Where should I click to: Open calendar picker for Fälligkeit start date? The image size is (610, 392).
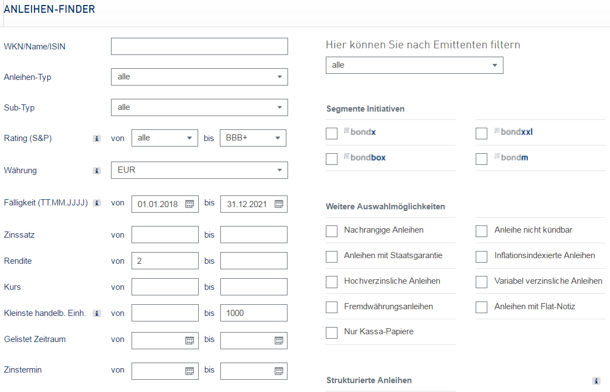[189, 204]
